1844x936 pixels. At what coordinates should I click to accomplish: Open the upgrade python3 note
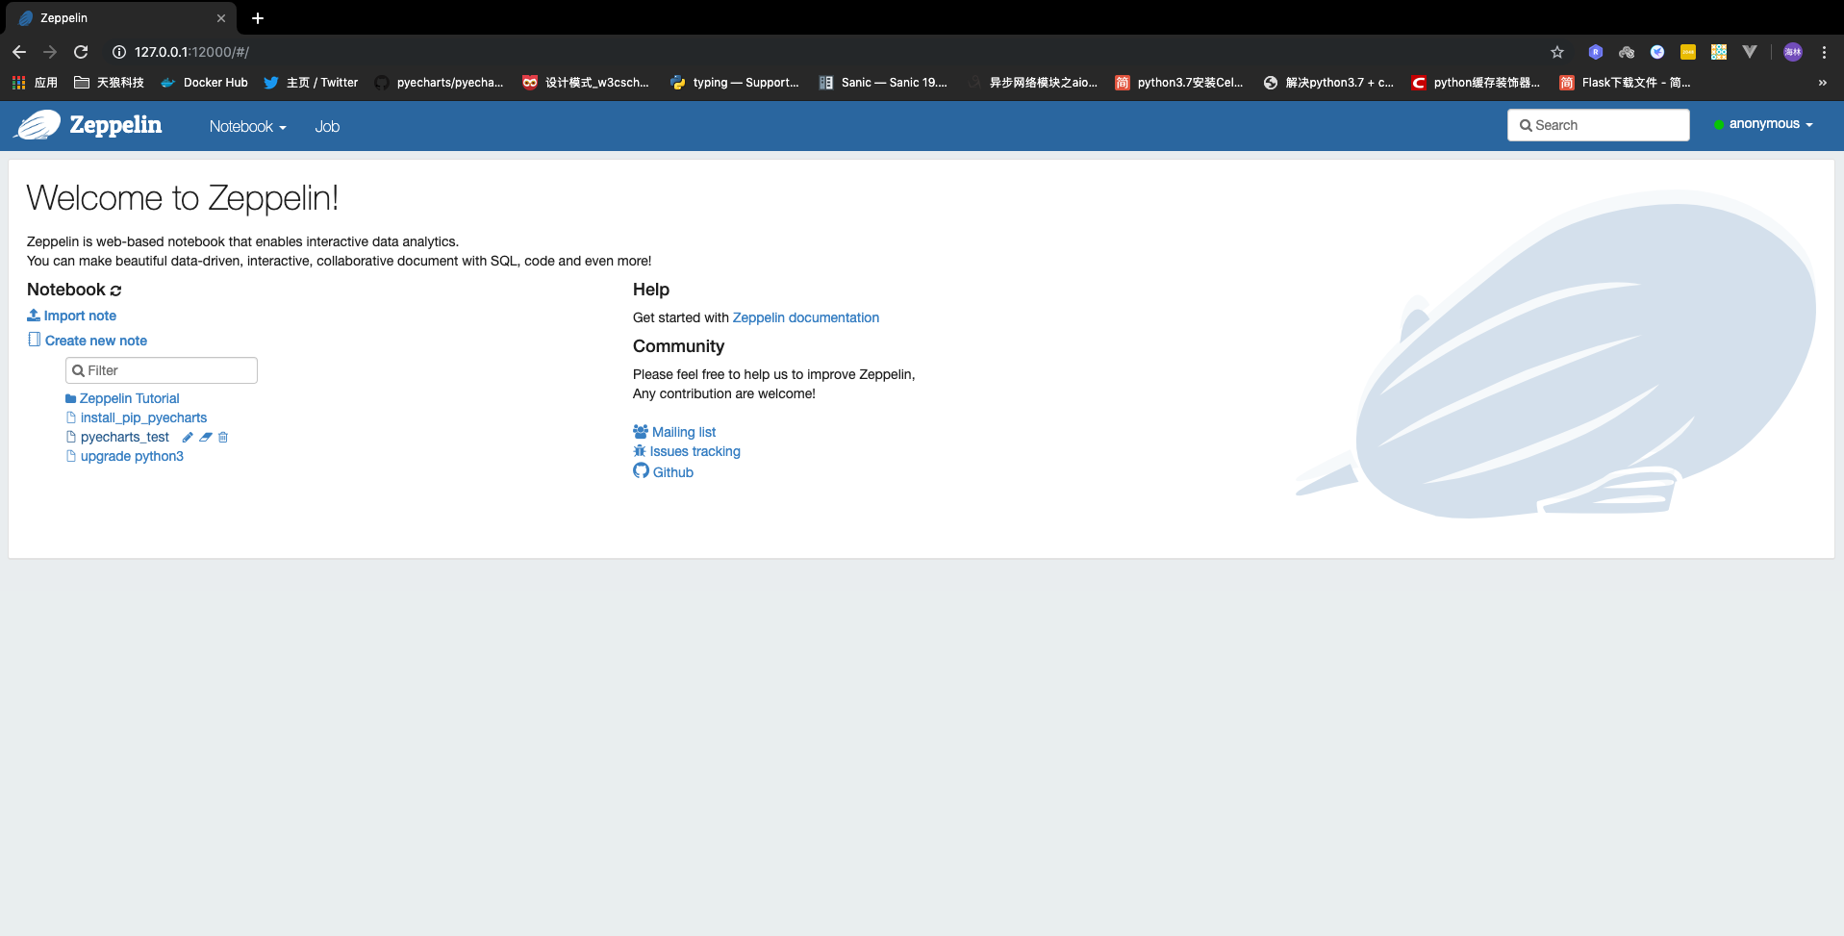pyautogui.click(x=132, y=456)
